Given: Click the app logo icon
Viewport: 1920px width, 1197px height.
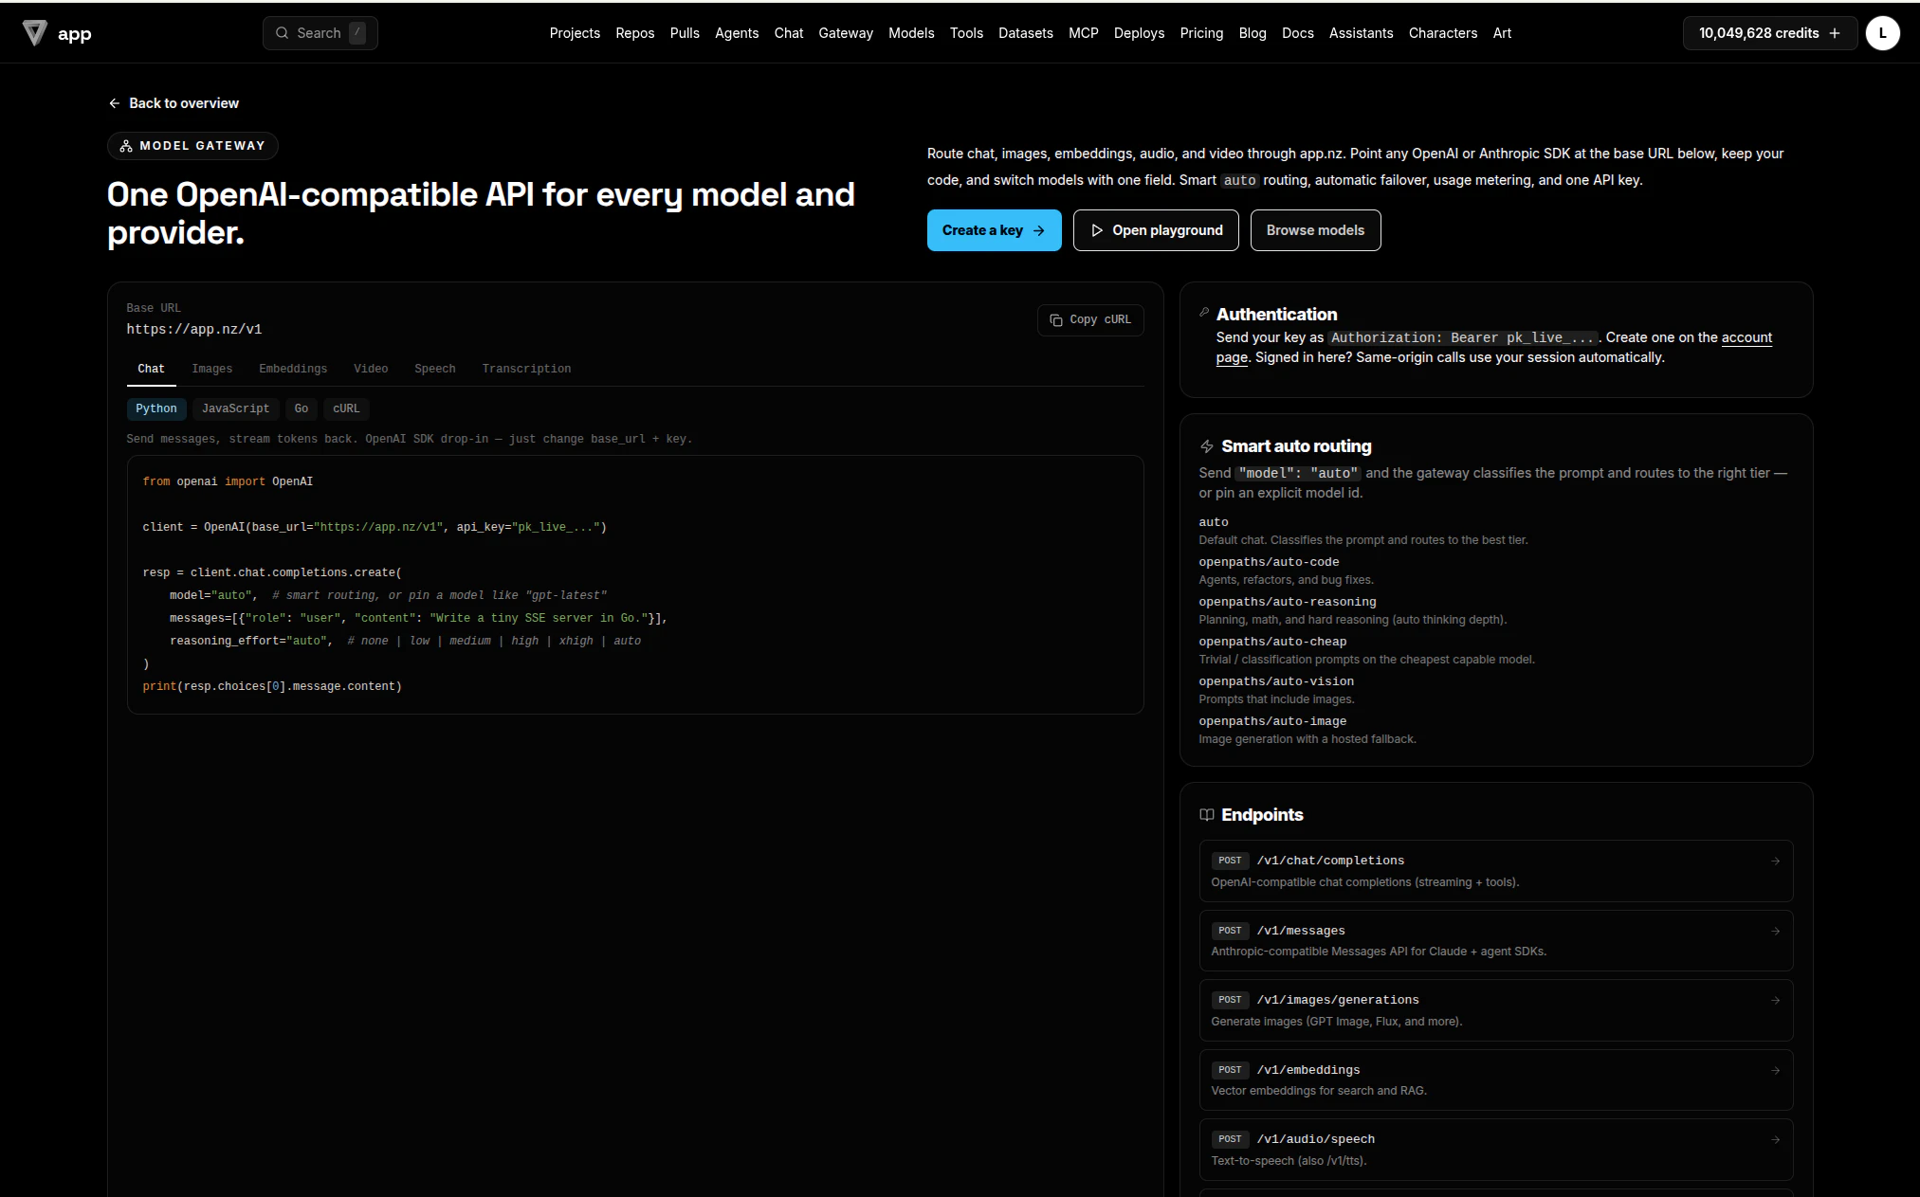Looking at the screenshot, I should click(35, 33).
